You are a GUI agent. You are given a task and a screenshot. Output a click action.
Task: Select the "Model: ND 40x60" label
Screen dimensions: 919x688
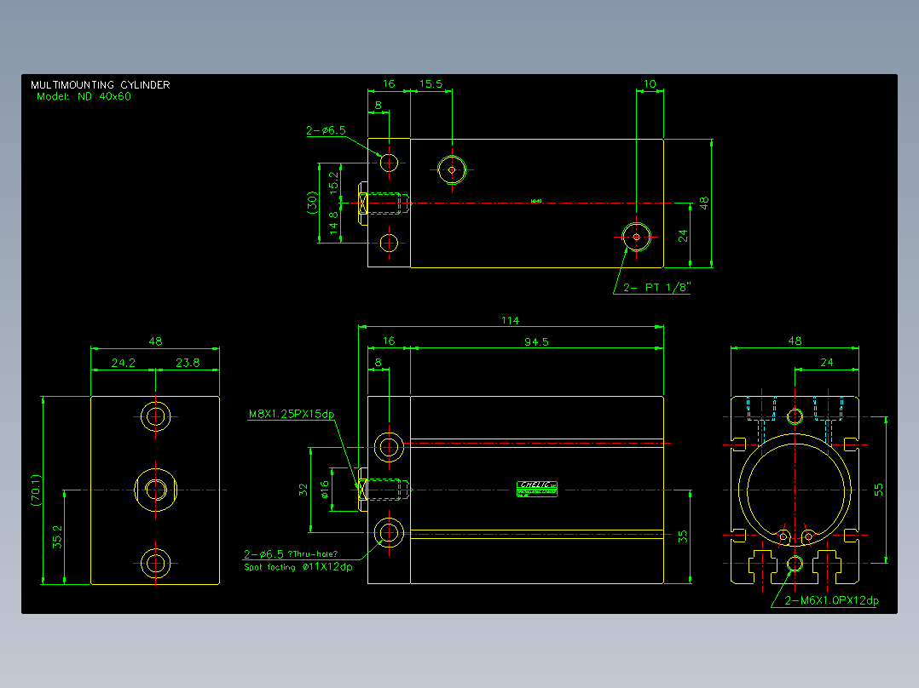point(84,96)
